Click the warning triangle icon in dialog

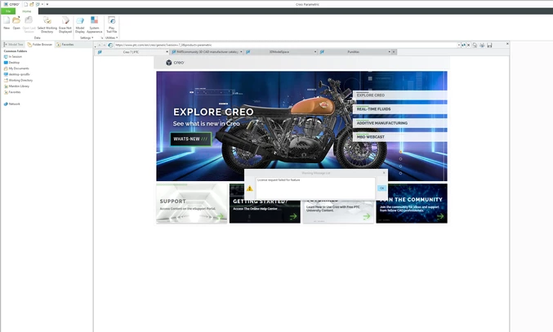(250, 188)
